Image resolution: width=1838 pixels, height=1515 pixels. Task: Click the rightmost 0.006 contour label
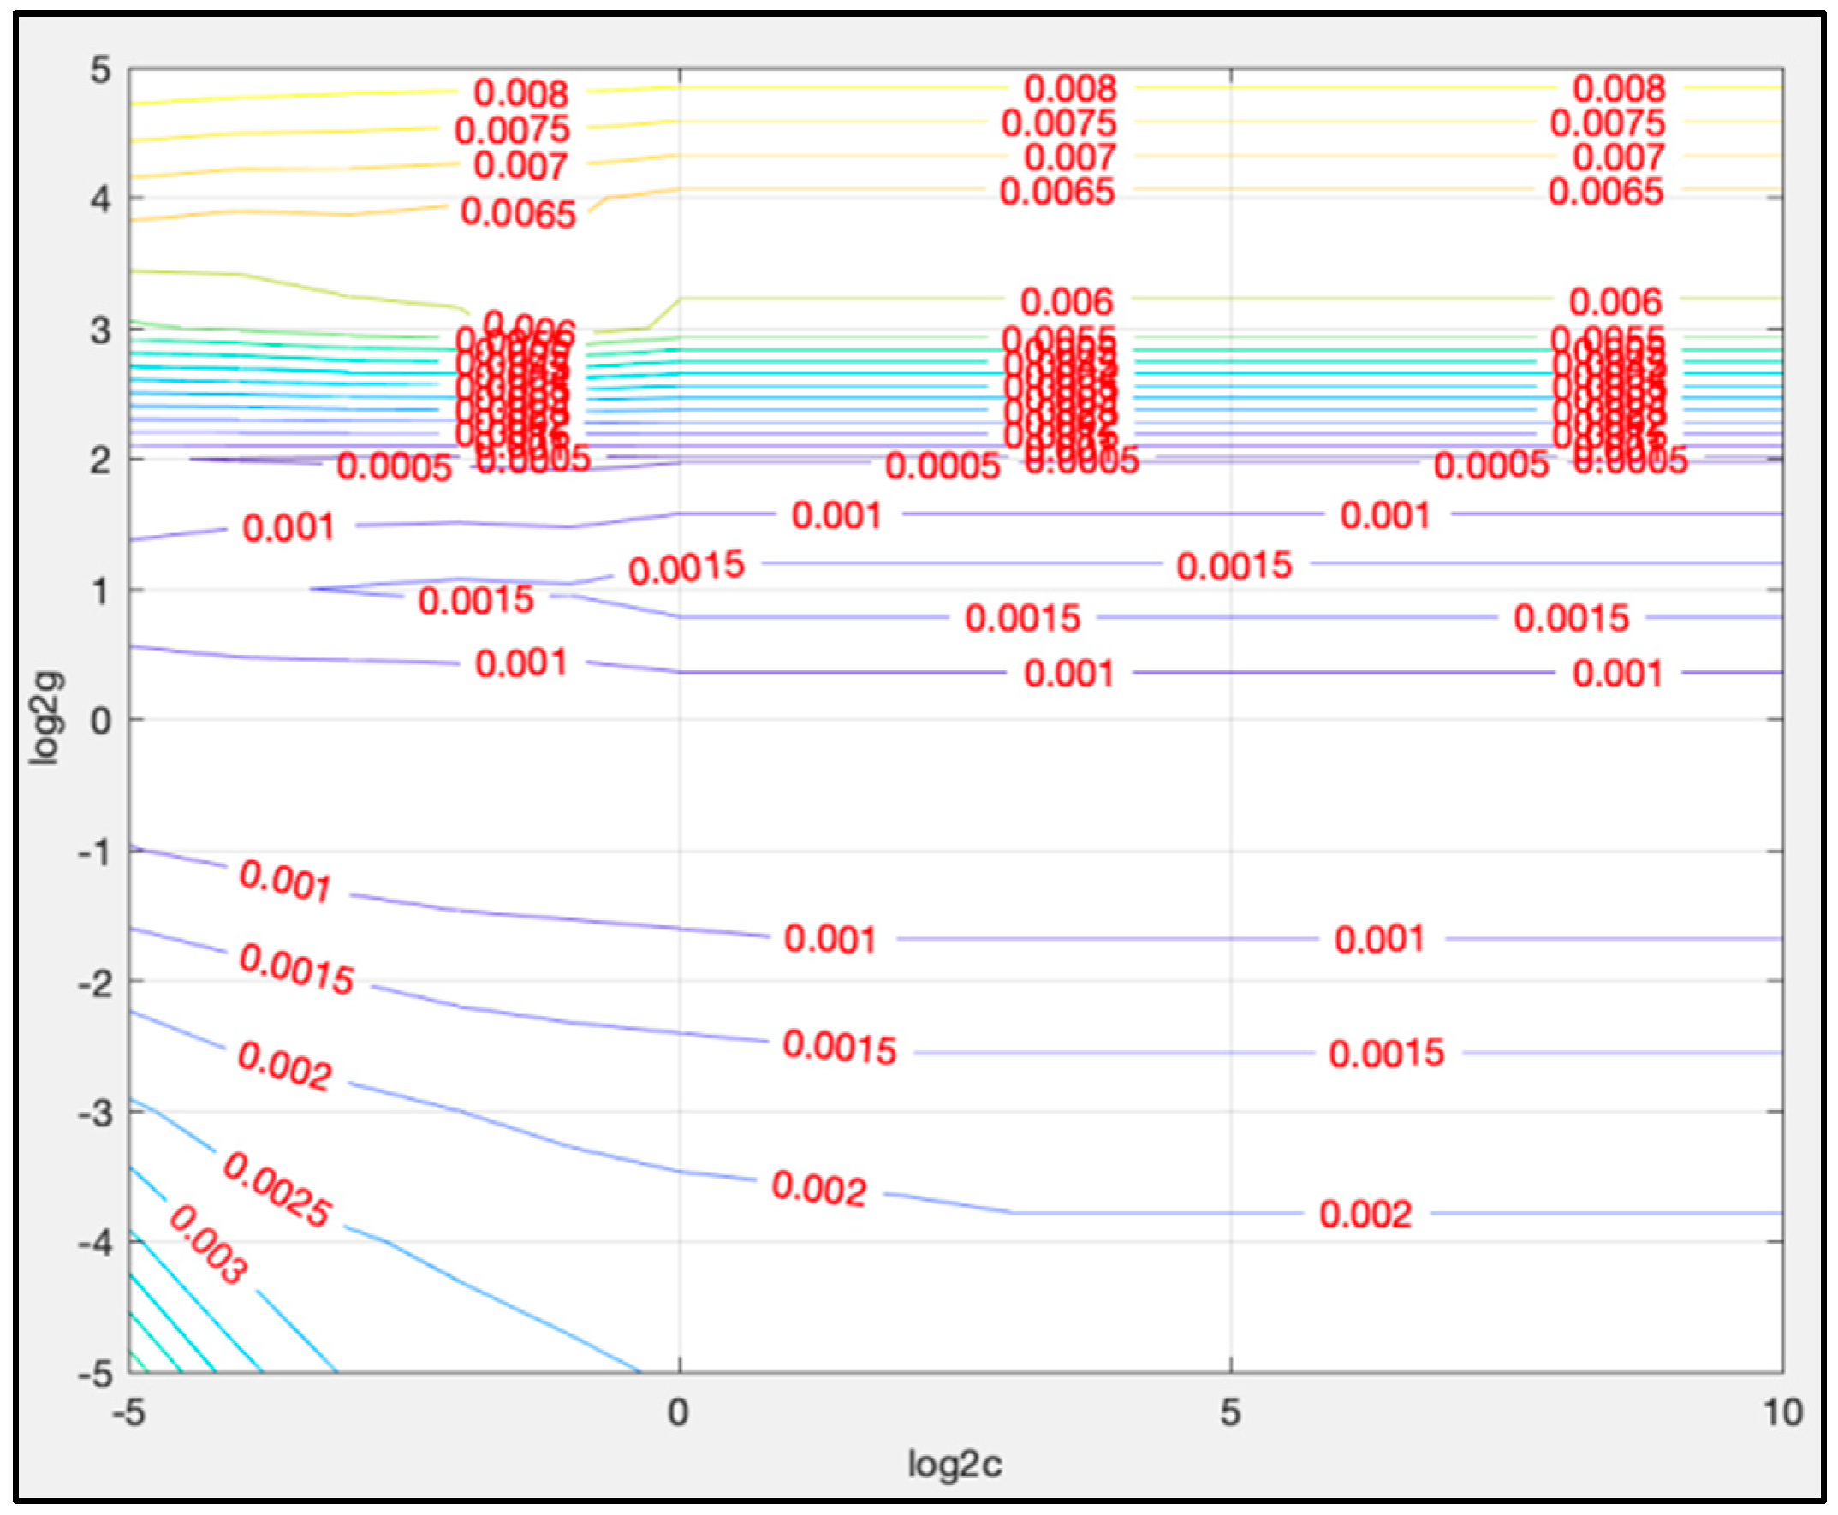point(1615,302)
